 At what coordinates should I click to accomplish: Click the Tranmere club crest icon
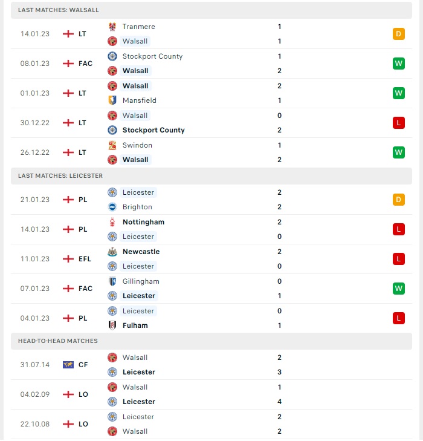[x=112, y=27]
